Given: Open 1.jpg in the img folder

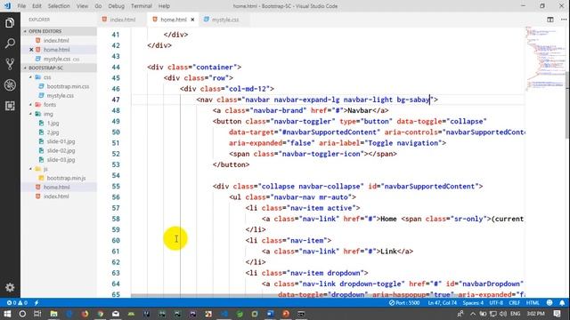Looking at the screenshot, I should click(x=53, y=123).
